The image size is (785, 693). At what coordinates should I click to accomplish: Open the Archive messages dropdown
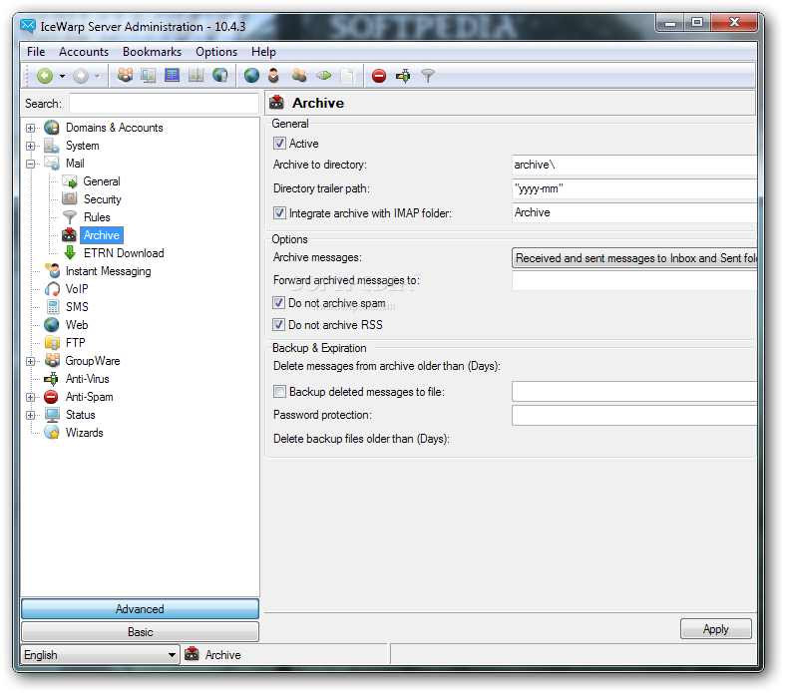click(x=633, y=258)
